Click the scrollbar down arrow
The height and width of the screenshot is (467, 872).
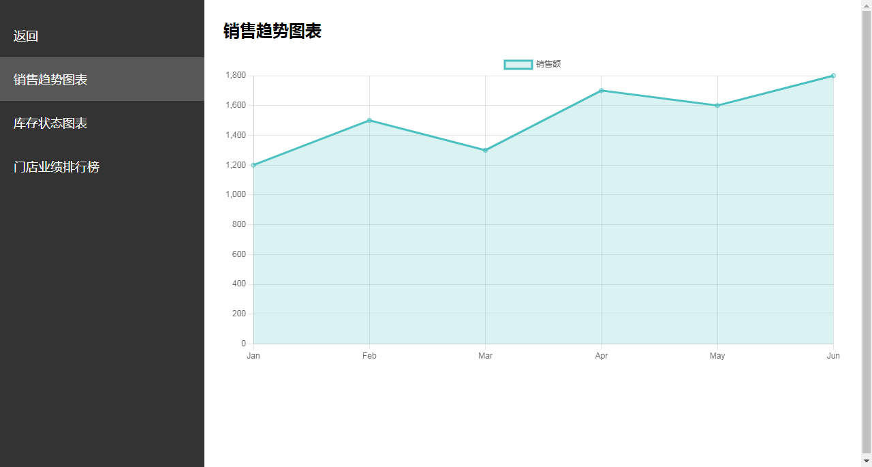click(867, 462)
